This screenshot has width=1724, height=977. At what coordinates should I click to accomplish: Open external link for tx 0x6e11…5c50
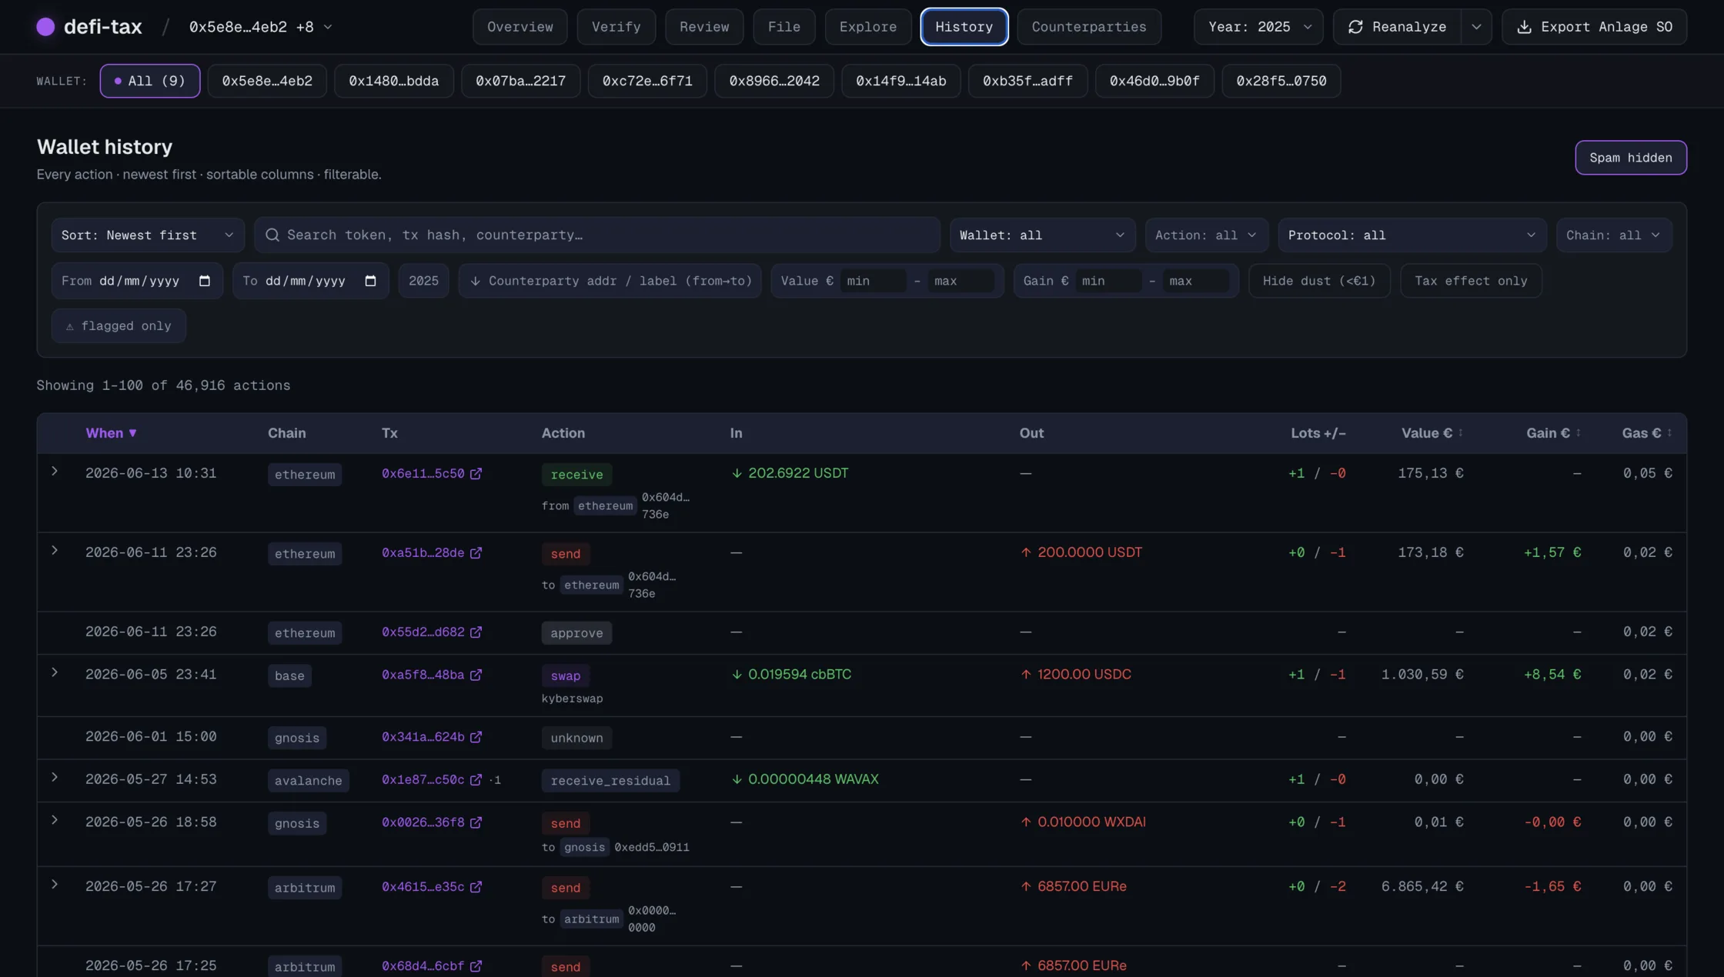point(476,474)
